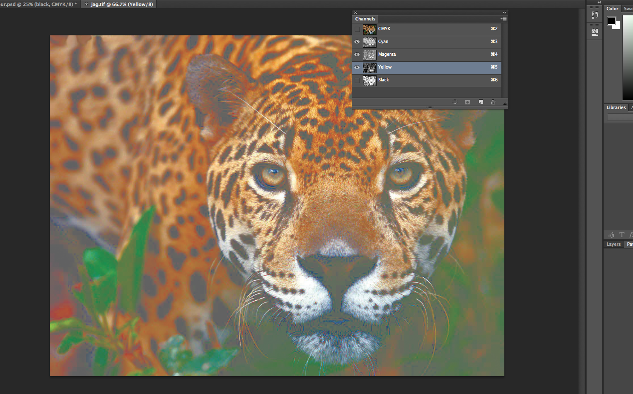
Task: Show the CMYK composite channel
Action: 357,29
